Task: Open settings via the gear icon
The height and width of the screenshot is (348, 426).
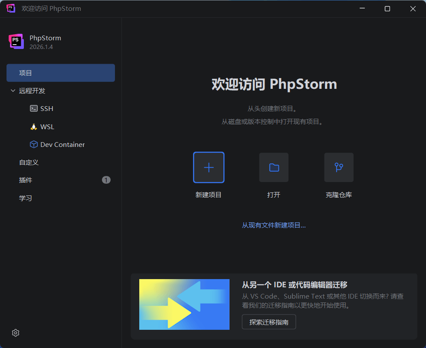Action: [16, 333]
